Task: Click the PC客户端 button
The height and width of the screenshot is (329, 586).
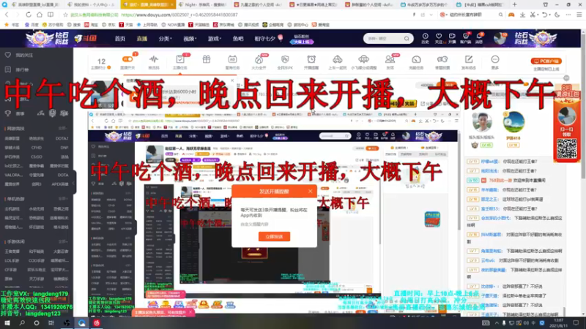Action: pyautogui.click(x=546, y=61)
